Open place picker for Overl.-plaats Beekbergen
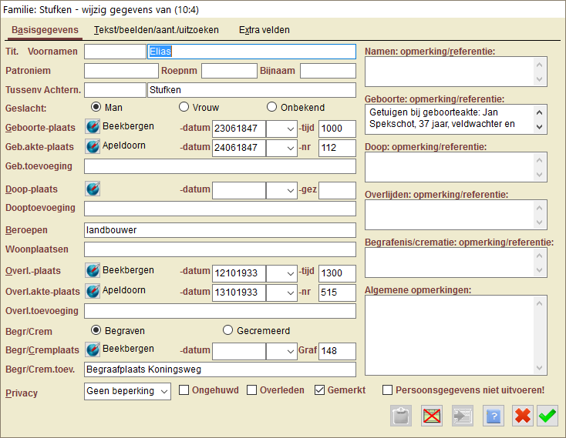The height and width of the screenshot is (438, 566). tap(93, 270)
